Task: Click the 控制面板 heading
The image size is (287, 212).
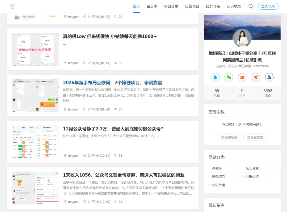Action: click(x=216, y=112)
